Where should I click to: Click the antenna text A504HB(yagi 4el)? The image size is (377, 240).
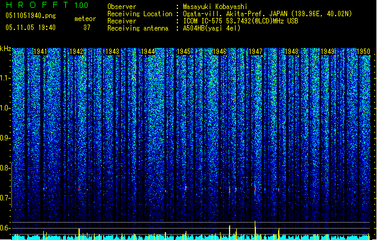(x=212, y=28)
